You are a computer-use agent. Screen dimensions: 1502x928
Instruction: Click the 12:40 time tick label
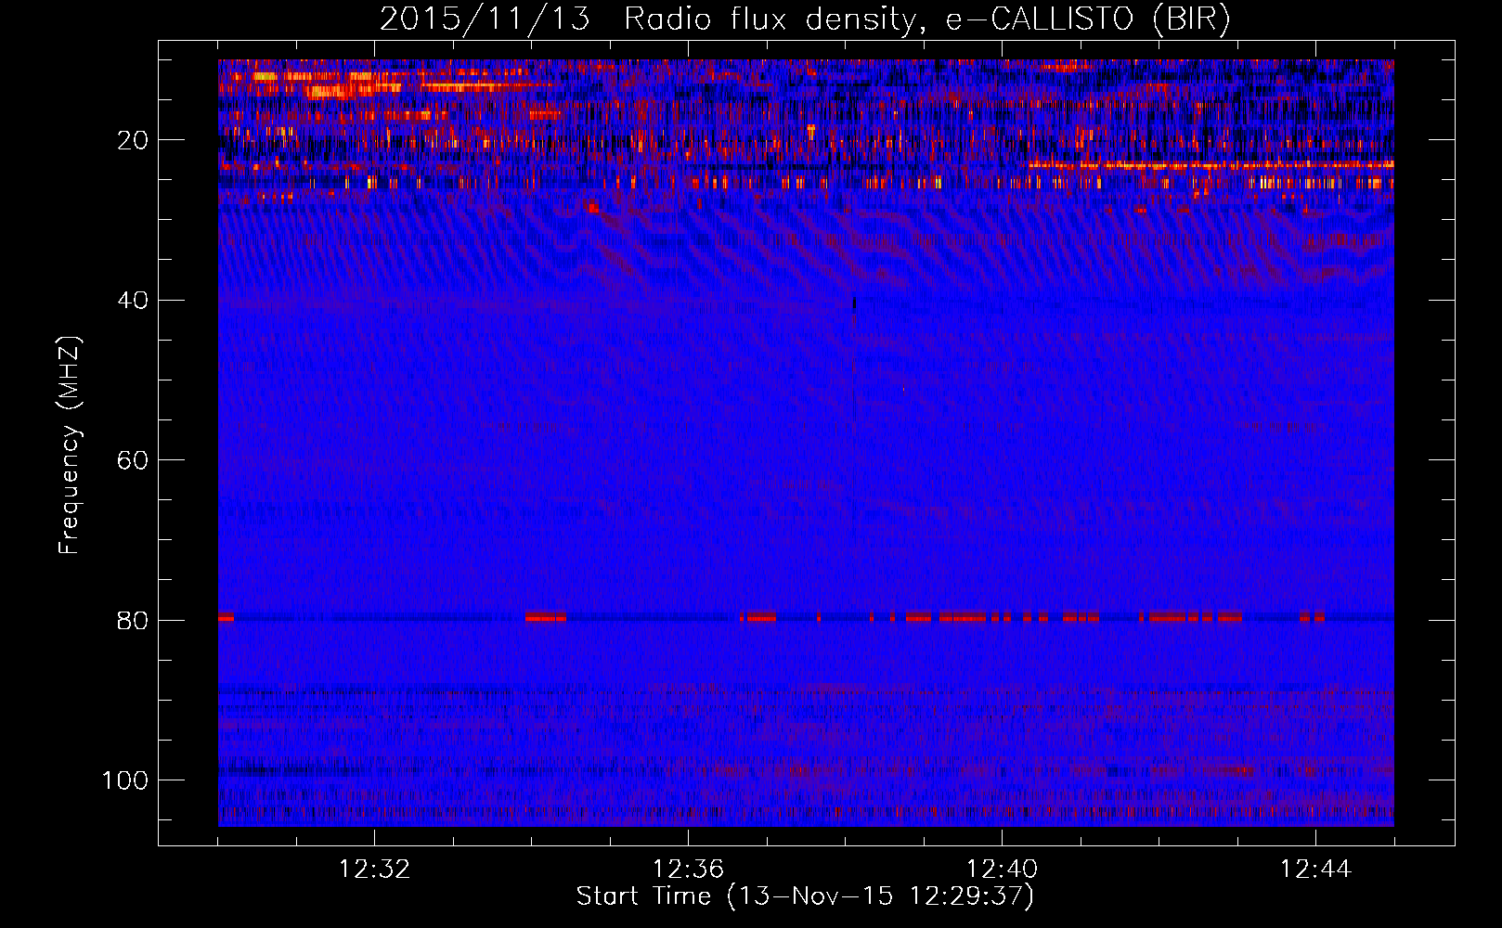tap(1003, 870)
